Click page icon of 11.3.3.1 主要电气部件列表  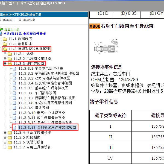[x=14, y=69]
